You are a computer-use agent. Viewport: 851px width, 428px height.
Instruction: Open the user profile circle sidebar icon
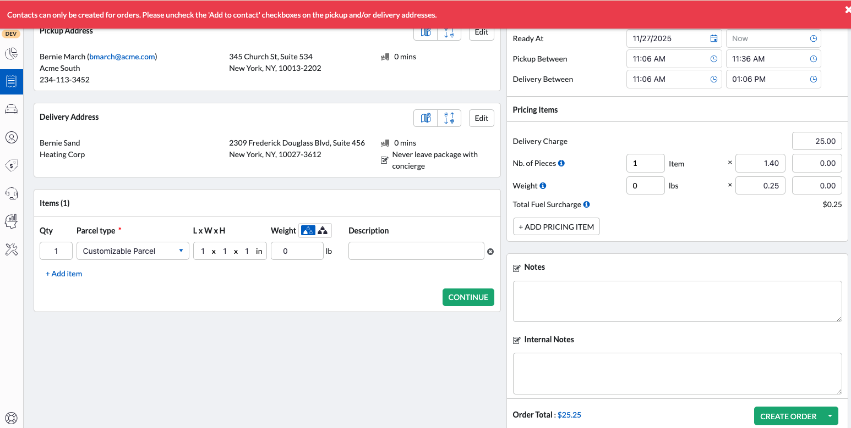pyautogui.click(x=11, y=137)
